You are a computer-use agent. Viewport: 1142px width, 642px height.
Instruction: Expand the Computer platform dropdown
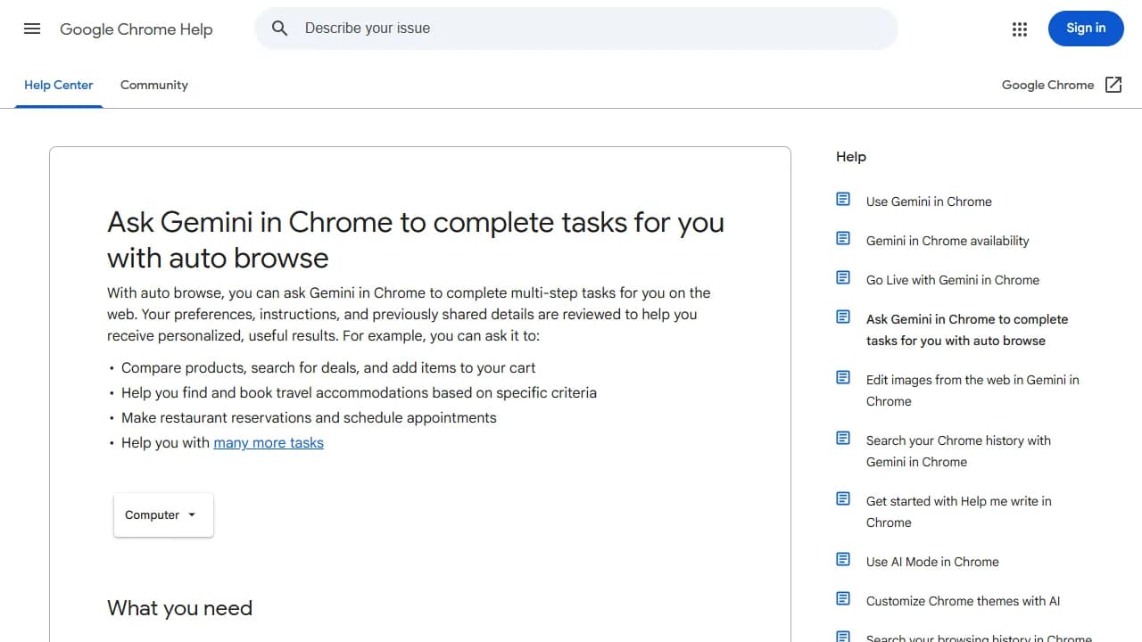pyautogui.click(x=163, y=514)
